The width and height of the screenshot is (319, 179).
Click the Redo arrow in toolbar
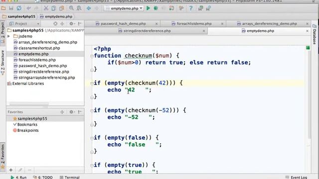coord(36,8)
